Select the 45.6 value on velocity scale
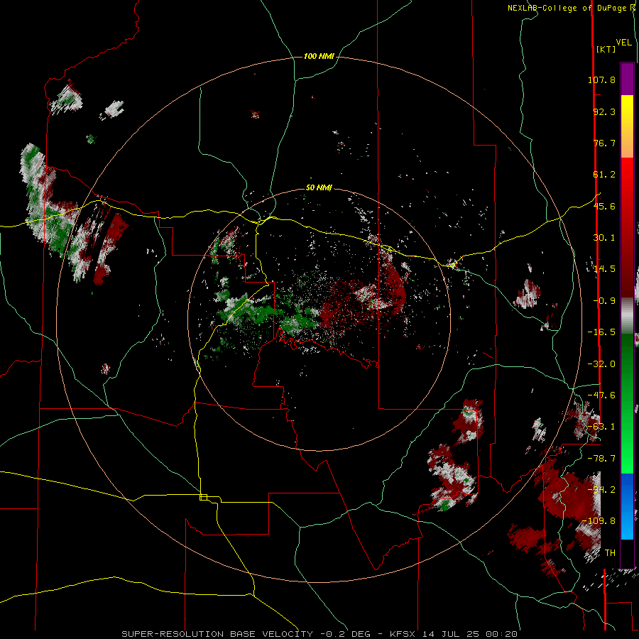639x639 pixels. click(604, 206)
